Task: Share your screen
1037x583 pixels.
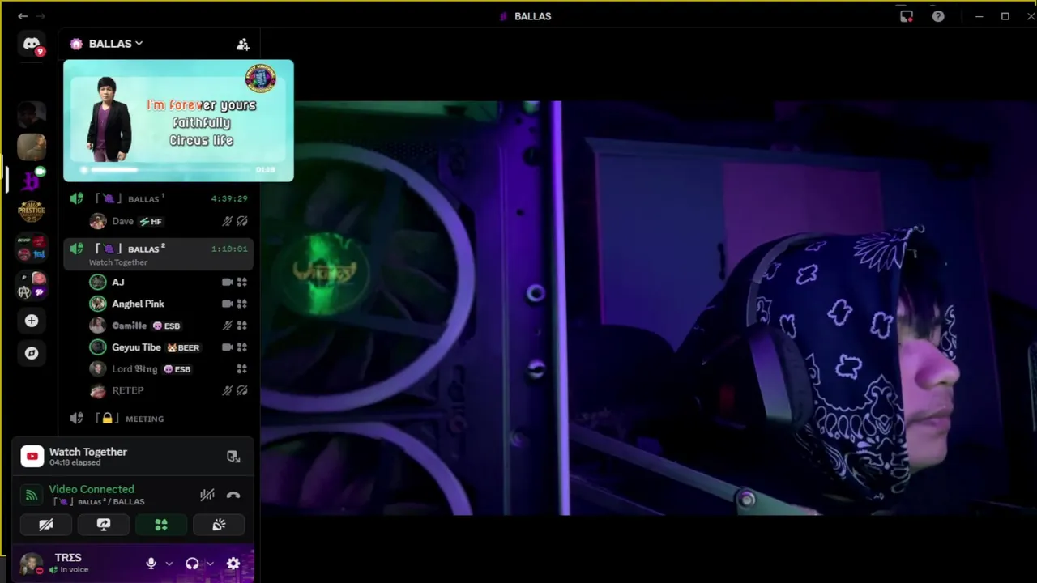Action: [104, 525]
